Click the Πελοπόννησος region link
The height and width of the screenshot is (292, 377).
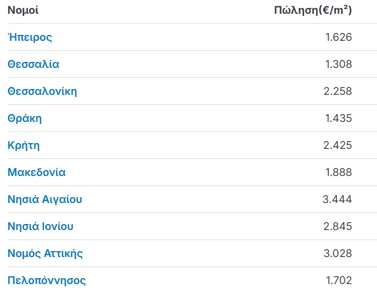pos(47,280)
